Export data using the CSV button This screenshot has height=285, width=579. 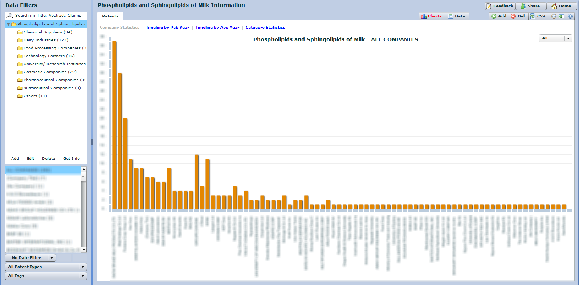(538, 16)
